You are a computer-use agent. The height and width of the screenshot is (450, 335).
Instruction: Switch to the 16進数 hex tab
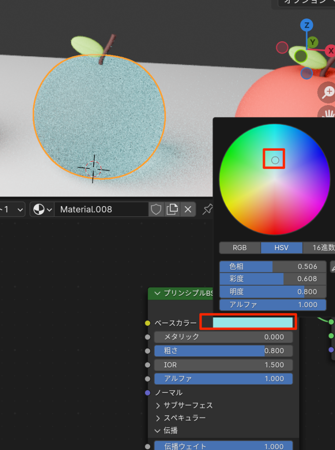319,248
